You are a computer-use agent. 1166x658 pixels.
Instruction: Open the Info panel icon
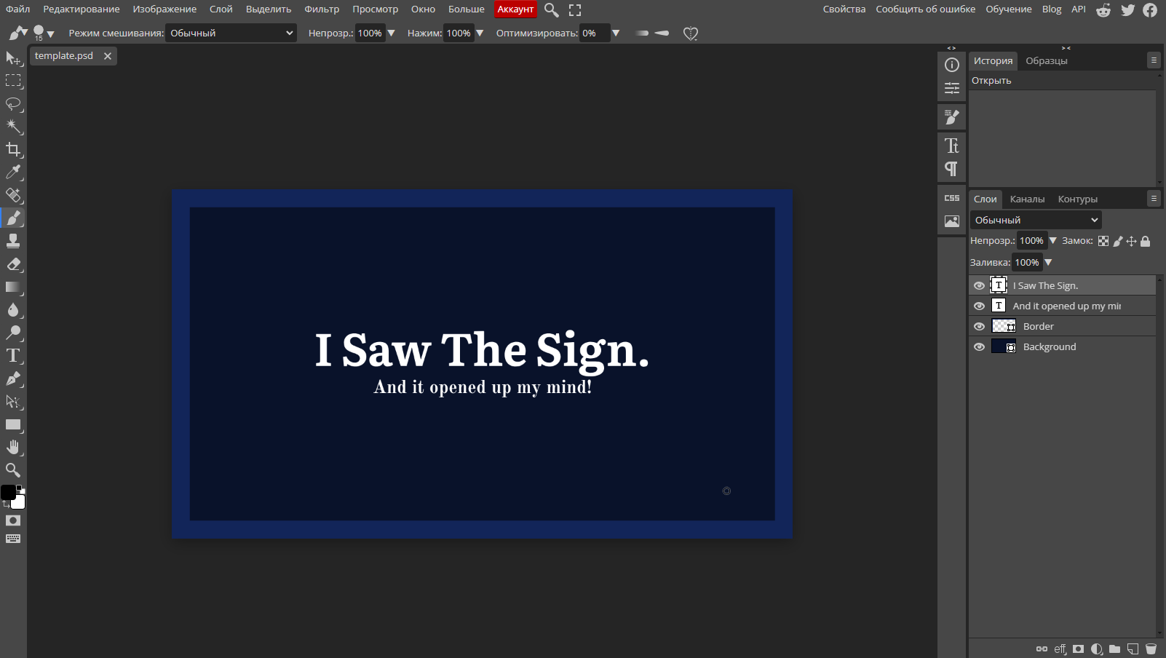tap(952, 65)
